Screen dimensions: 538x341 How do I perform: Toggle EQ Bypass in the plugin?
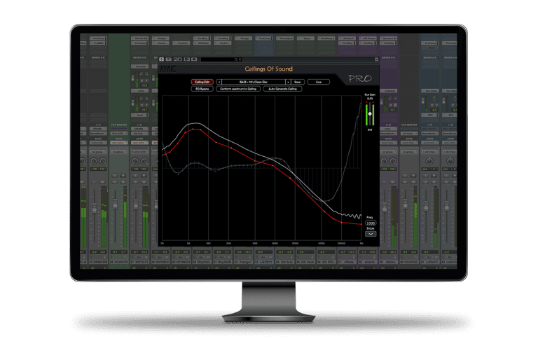click(202, 89)
